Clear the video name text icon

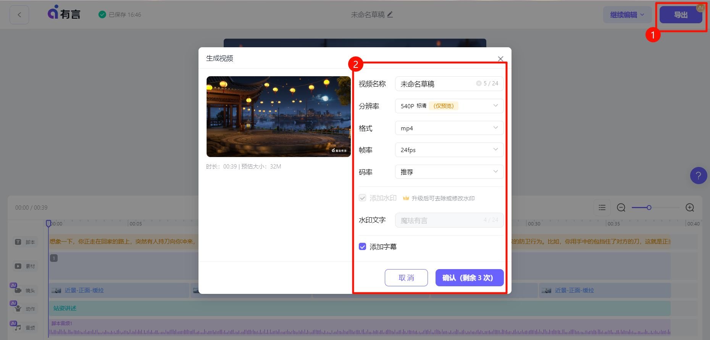pyautogui.click(x=478, y=83)
